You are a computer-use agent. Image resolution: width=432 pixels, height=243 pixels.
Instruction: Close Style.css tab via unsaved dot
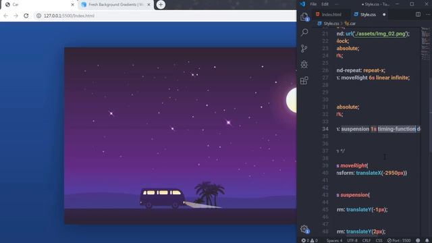coord(384,15)
